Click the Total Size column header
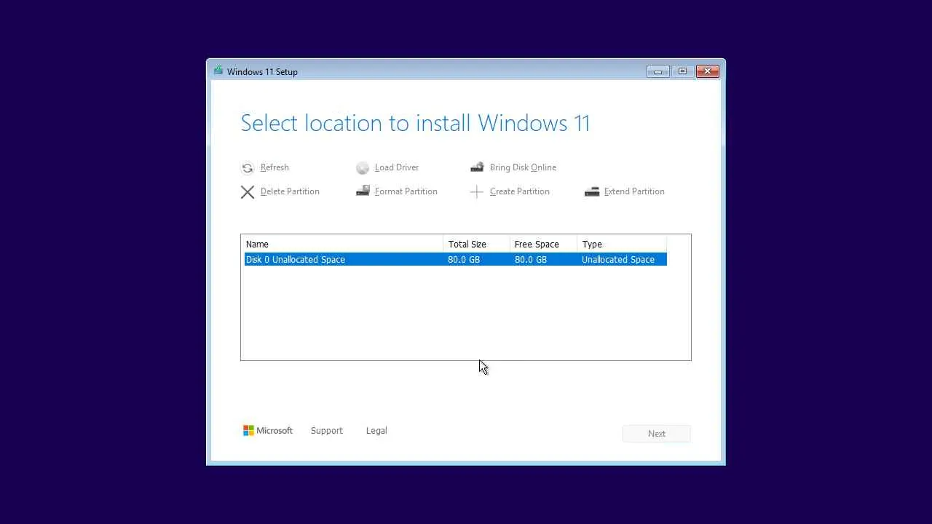 (x=477, y=244)
